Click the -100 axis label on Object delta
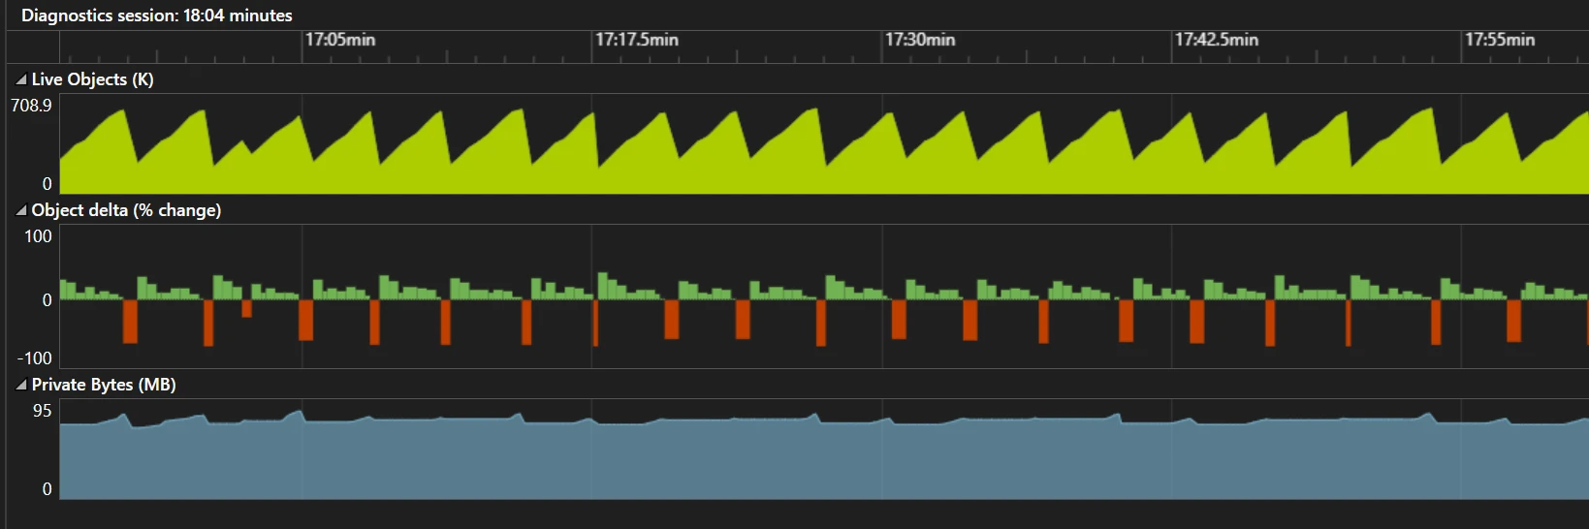Viewport: 1589px width, 529px height. 34,358
